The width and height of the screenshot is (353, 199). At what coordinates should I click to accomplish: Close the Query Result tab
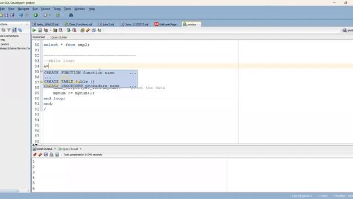coord(81,149)
